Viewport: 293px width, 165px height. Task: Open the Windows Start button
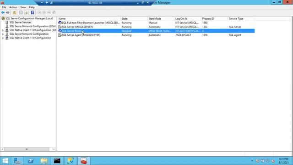(x=5, y=161)
